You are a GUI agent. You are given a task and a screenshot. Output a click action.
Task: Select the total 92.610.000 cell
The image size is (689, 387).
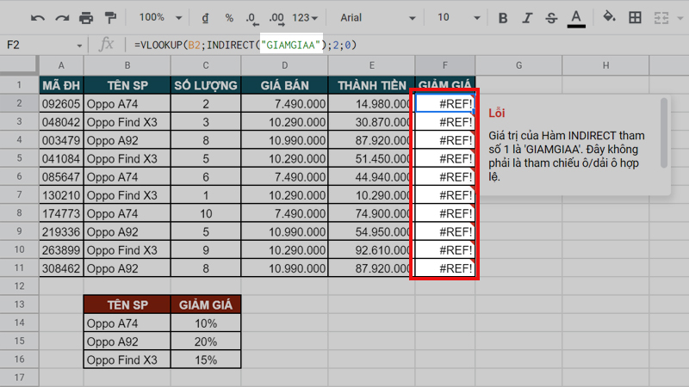click(x=372, y=250)
